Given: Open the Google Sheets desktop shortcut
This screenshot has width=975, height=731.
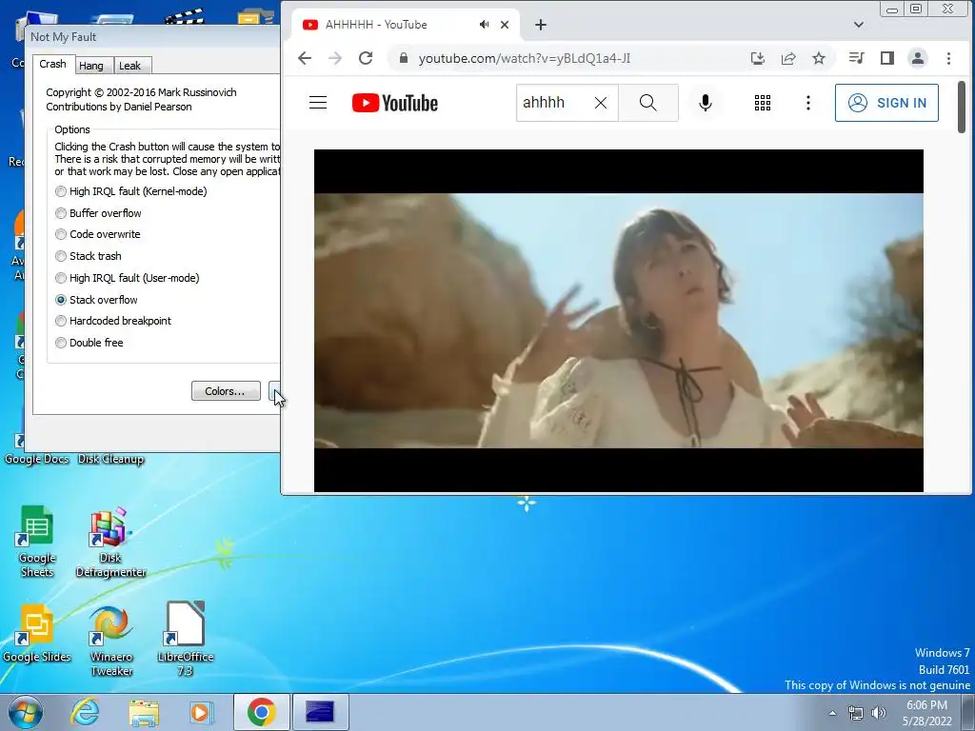Looking at the screenshot, I should click(x=37, y=542).
